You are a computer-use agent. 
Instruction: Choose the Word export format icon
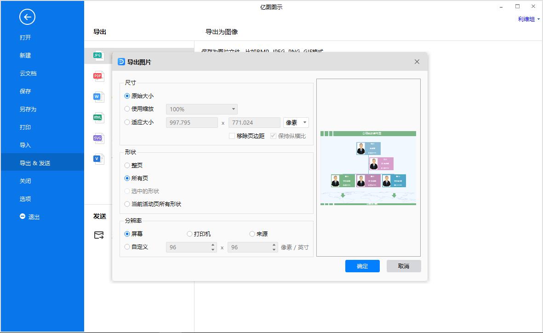97,97
